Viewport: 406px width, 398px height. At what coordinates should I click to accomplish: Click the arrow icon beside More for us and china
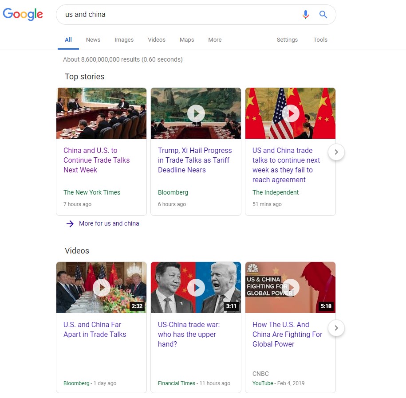(x=70, y=224)
